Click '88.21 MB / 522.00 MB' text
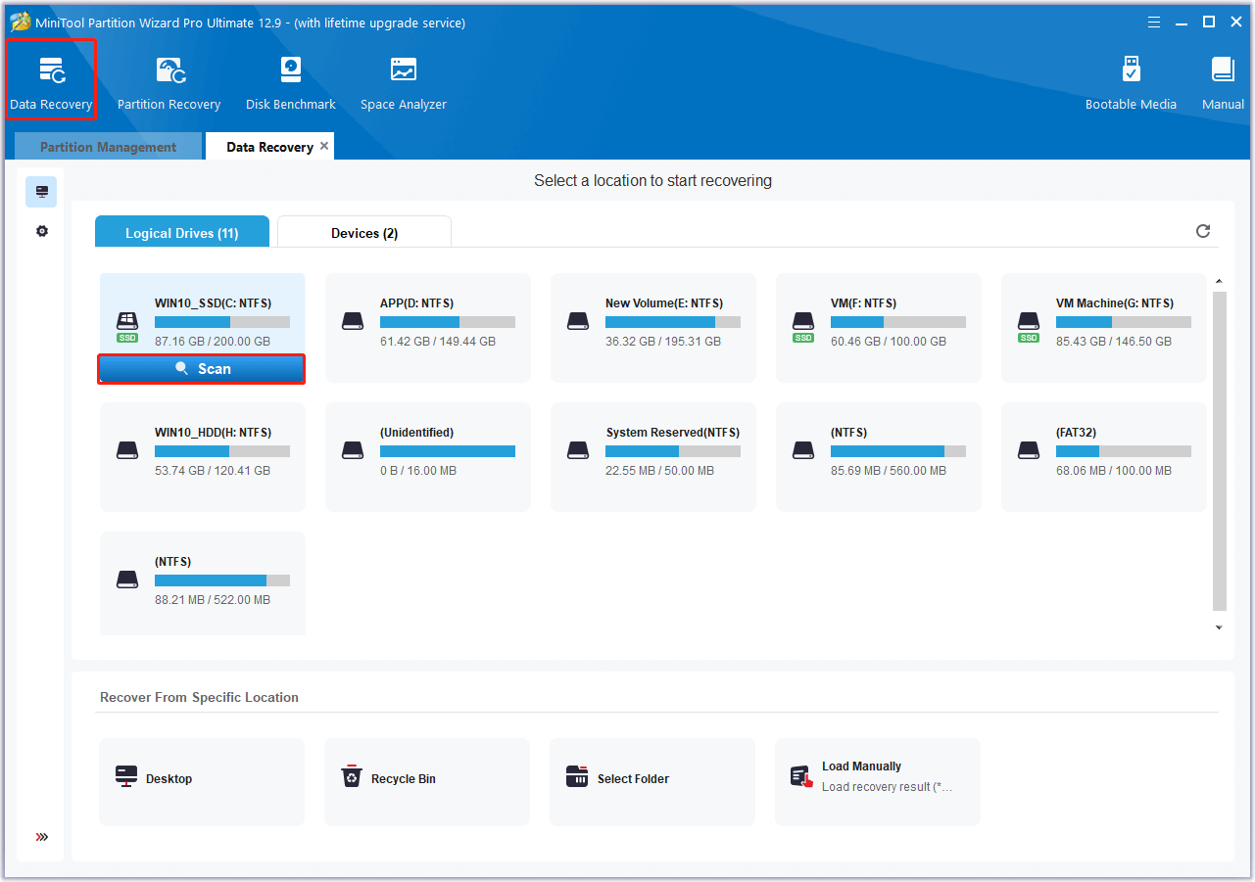Viewport: 1255px width, 882px height. [x=213, y=600]
